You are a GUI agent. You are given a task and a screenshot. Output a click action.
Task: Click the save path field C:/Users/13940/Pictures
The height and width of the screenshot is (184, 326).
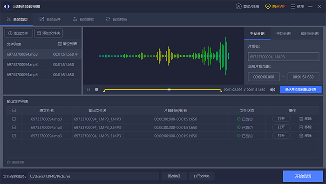(x=93, y=176)
